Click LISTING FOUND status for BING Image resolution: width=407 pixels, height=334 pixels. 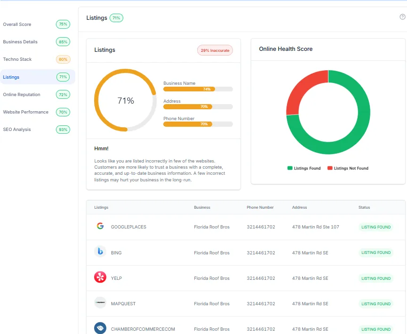pos(376,253)
